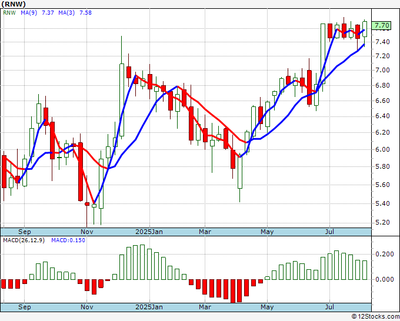
Task: Click Sep on the MACD panel axis
Action: (25, 307)
